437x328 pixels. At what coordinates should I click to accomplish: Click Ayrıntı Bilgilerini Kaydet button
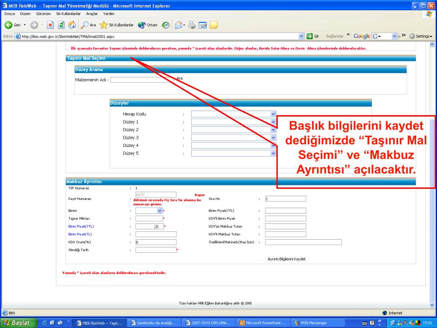(286, 259)
